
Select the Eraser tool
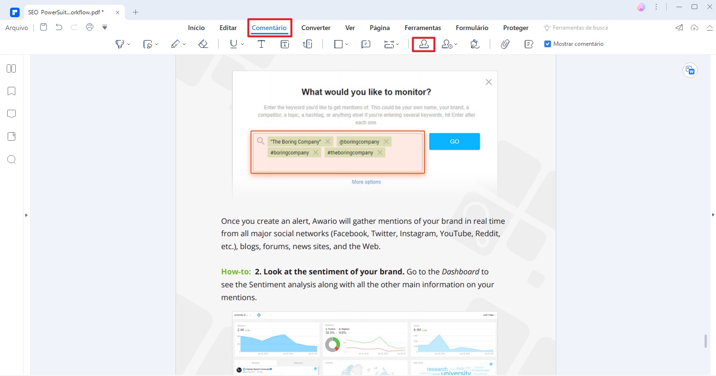[x=203, y=44]
